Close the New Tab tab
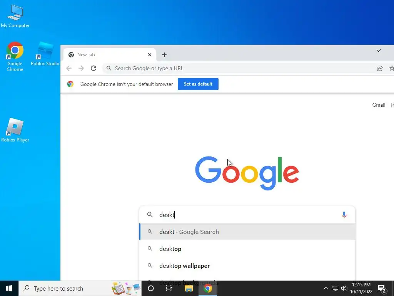This screenshot has width=394, height=296. [x=150, y=55]
